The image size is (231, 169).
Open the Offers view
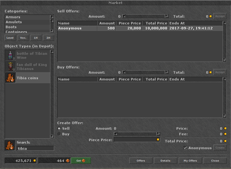141,161
